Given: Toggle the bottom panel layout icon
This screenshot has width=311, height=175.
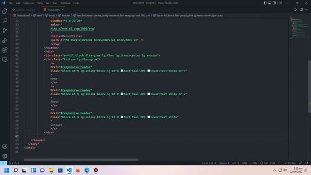Looking at the screenshot, I should point(270,3).
